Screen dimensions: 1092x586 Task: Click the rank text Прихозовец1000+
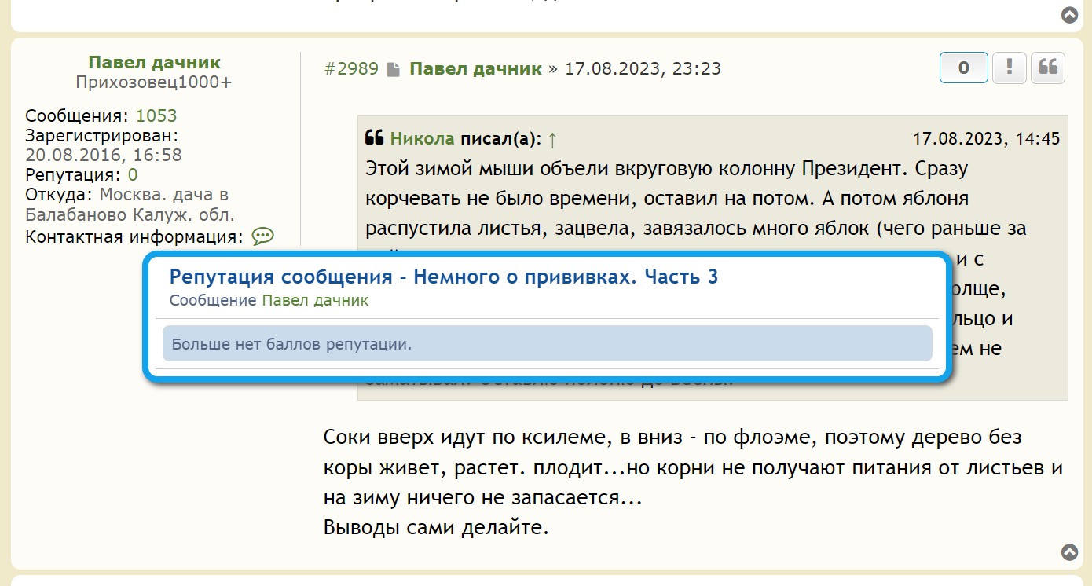click(154, 82)
